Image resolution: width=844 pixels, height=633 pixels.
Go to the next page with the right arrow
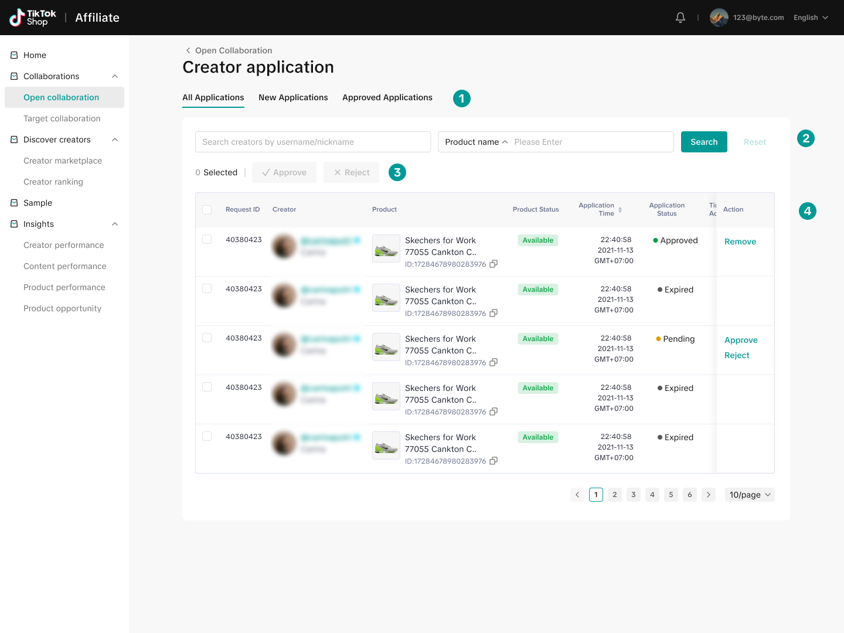point(709,495)
